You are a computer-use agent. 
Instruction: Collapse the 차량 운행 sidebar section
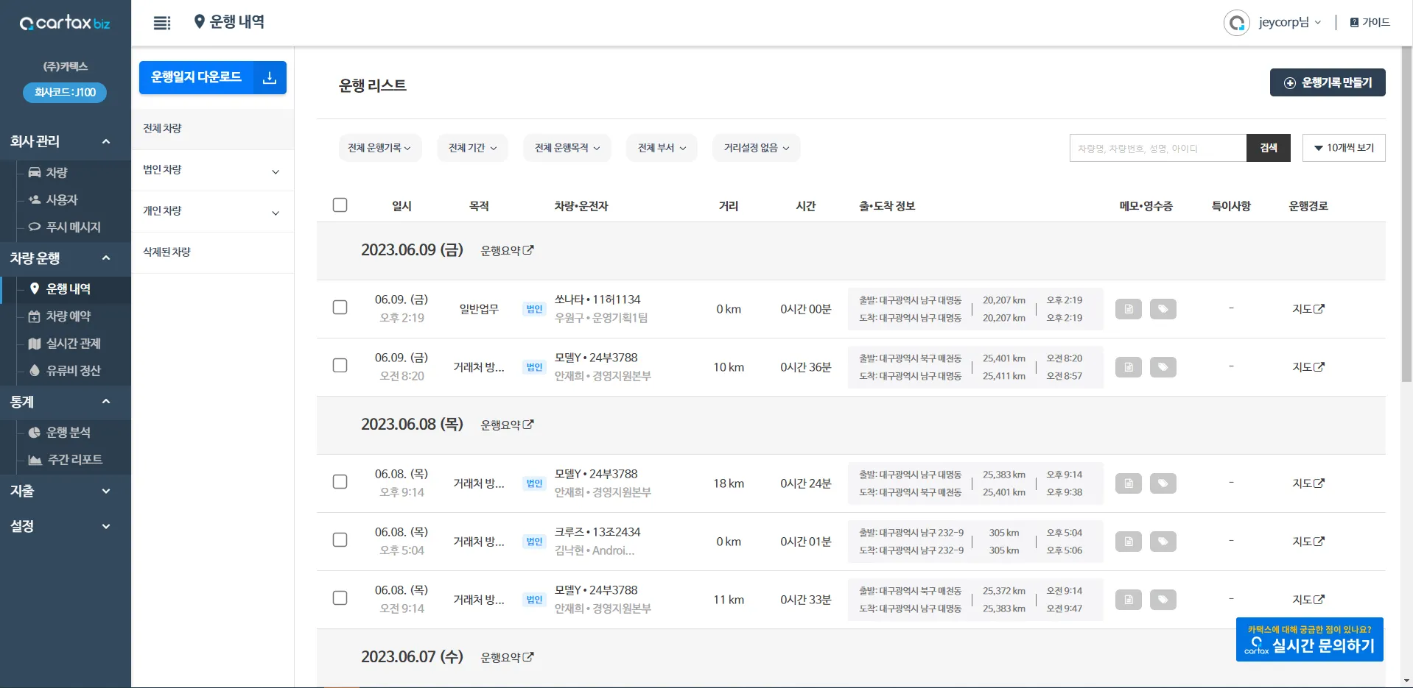tap(66, 258)
